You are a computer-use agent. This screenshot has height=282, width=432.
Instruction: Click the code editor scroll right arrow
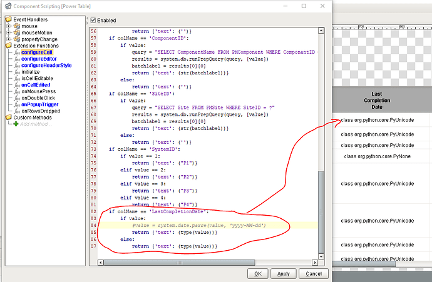pyautogui.click(x=315, y=263)
